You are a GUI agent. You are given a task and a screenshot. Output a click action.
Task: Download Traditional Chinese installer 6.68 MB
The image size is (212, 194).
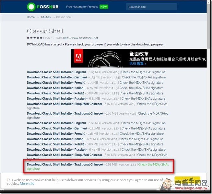(65, 165)
